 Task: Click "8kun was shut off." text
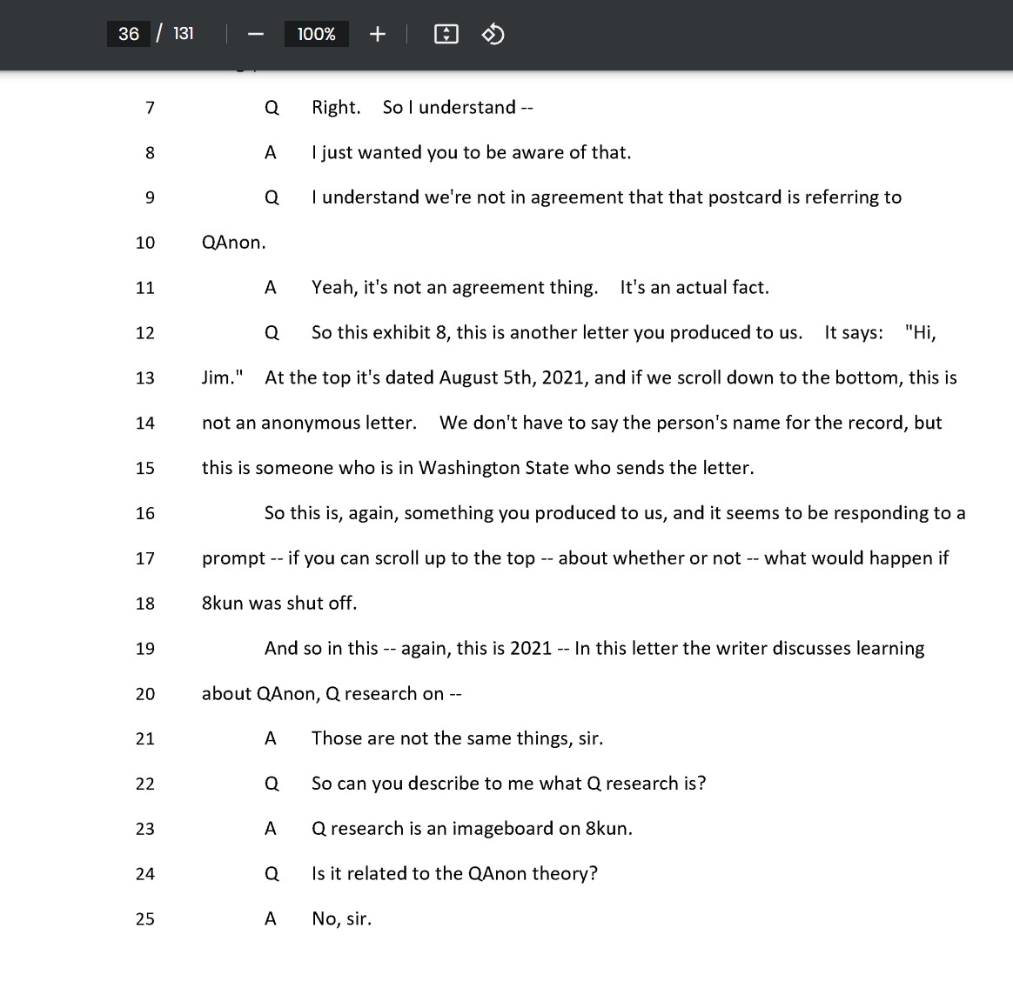pyautogui.click(x=279, y=603)
